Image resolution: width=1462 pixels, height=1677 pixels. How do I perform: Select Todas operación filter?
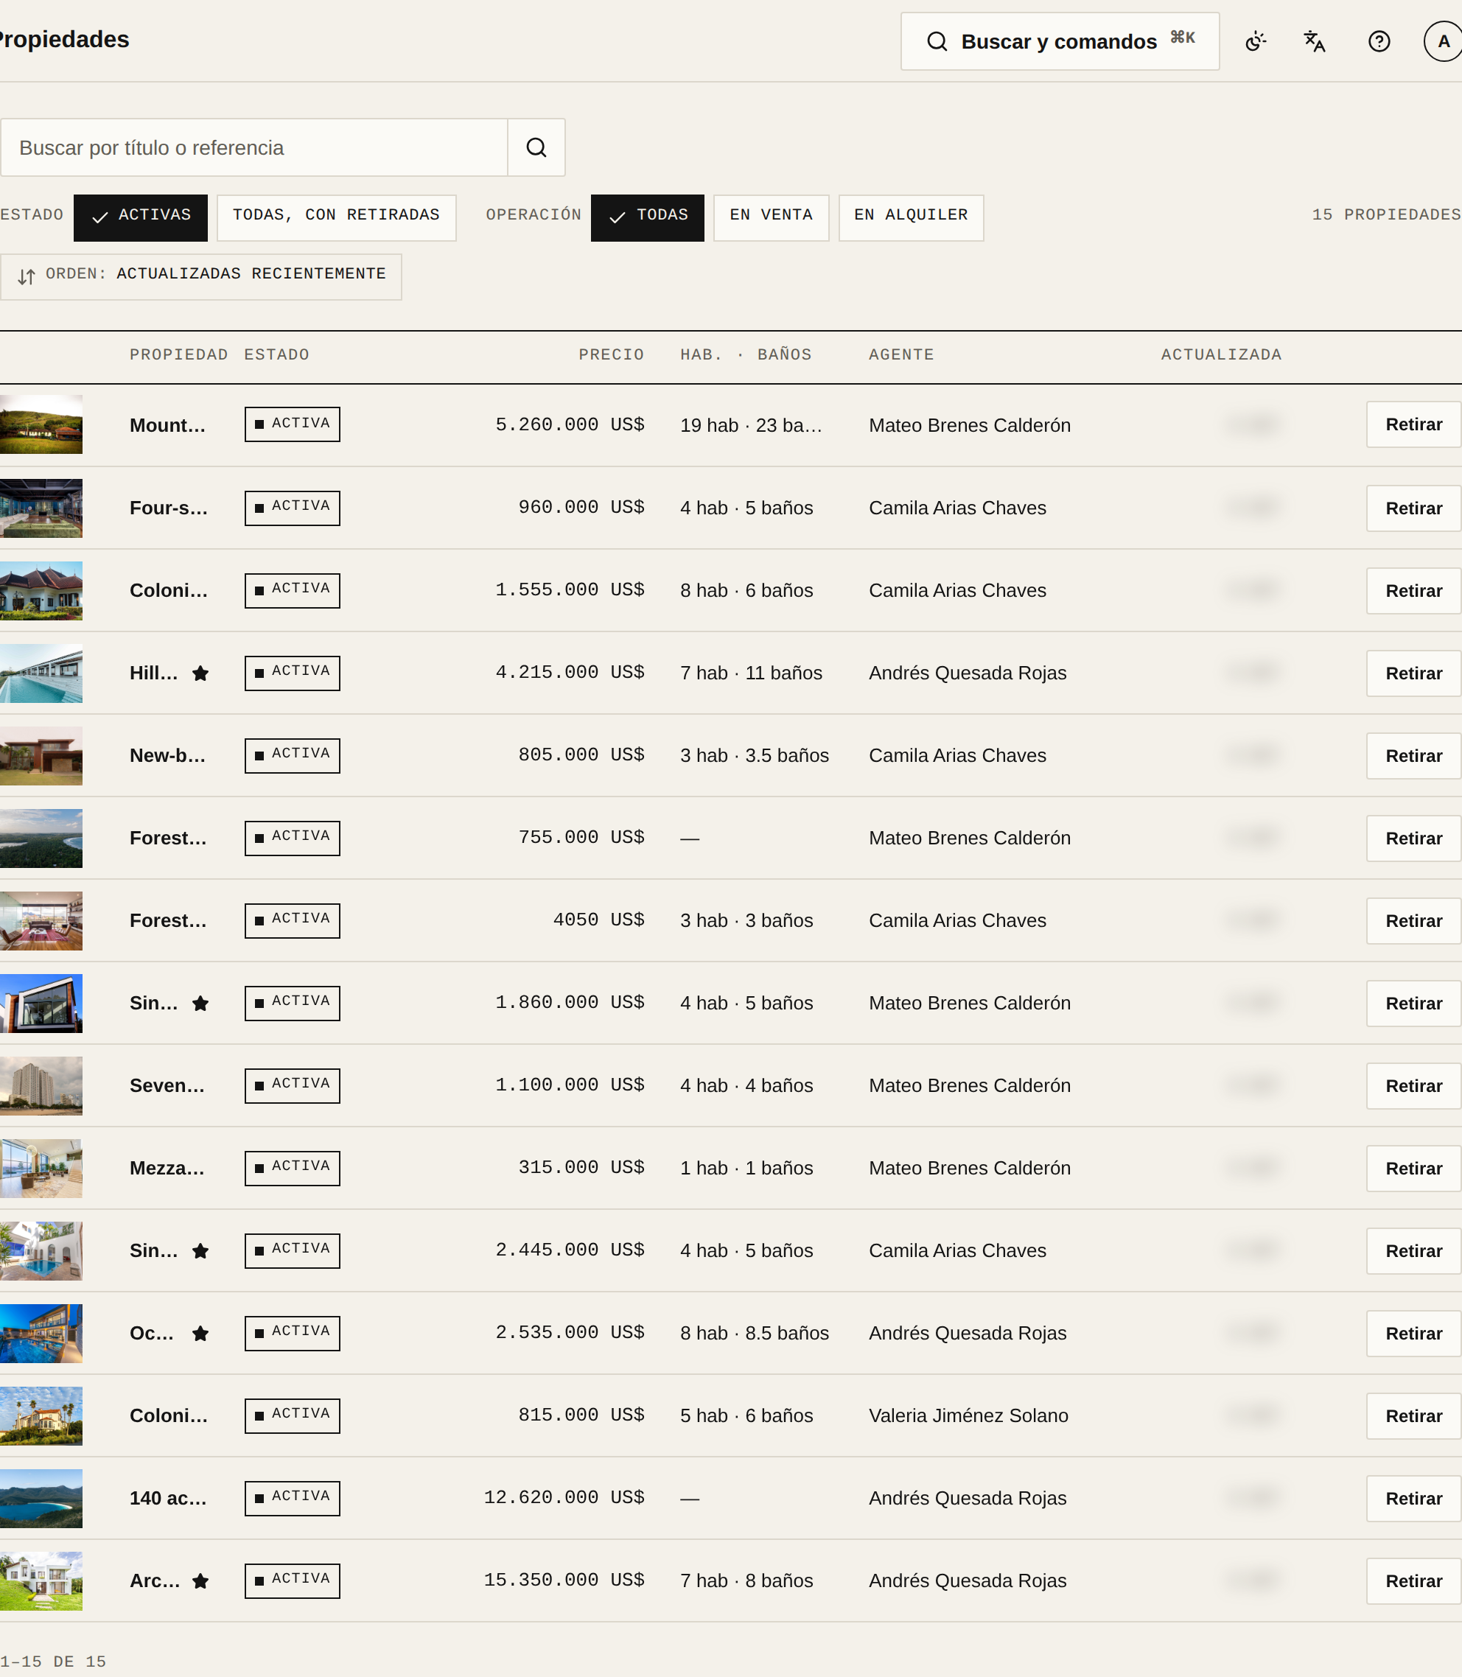point(647,218)
